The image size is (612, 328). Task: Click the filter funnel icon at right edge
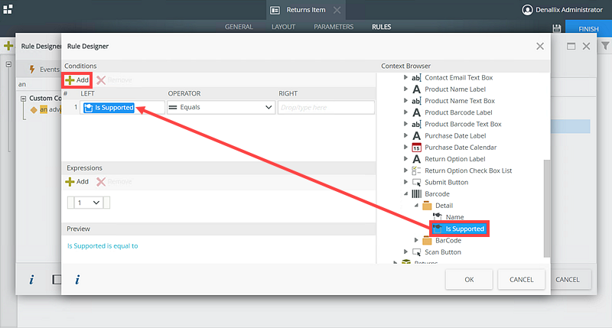[x=605, y=46]
